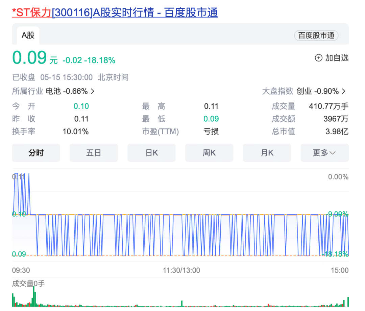Click the change value -0.02 -18.18%
The image size is (365, 311).
[x=89, y=60]
